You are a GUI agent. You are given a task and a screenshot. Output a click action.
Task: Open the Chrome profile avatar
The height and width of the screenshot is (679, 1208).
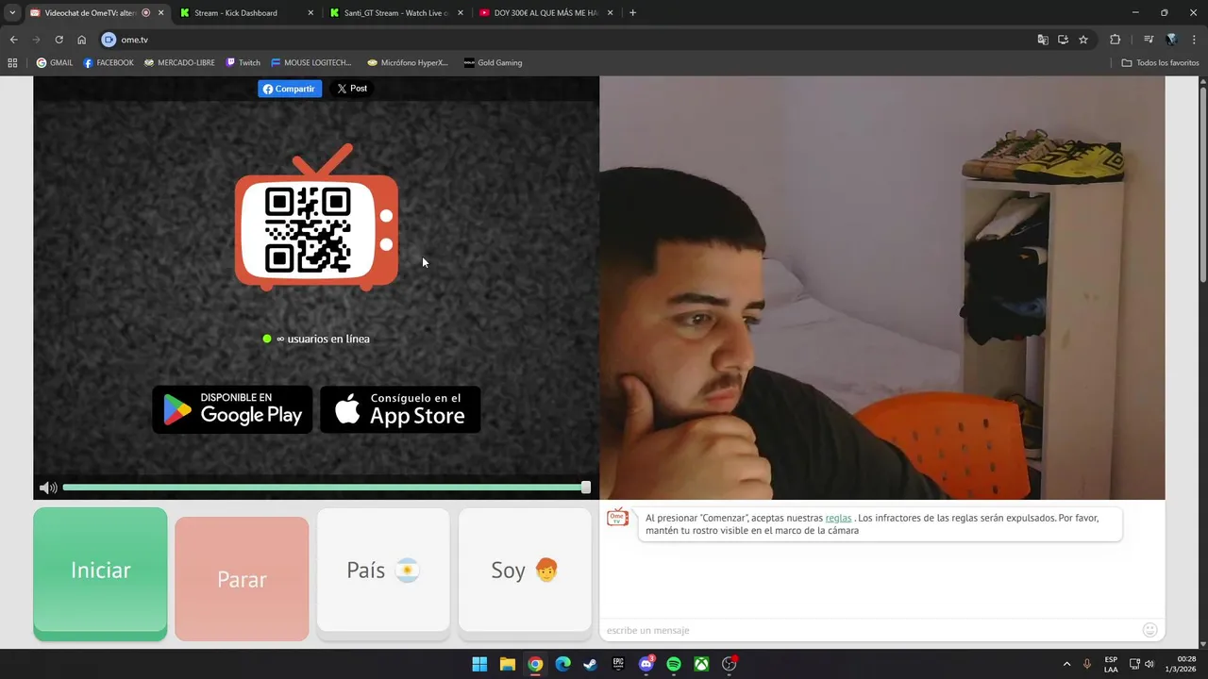pos(1172,40)
